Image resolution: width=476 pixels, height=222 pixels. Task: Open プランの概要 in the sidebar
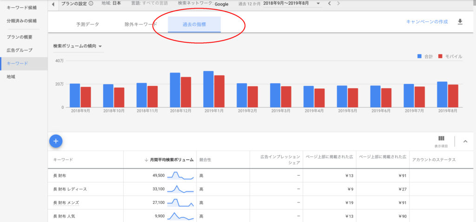pos(20,37)
